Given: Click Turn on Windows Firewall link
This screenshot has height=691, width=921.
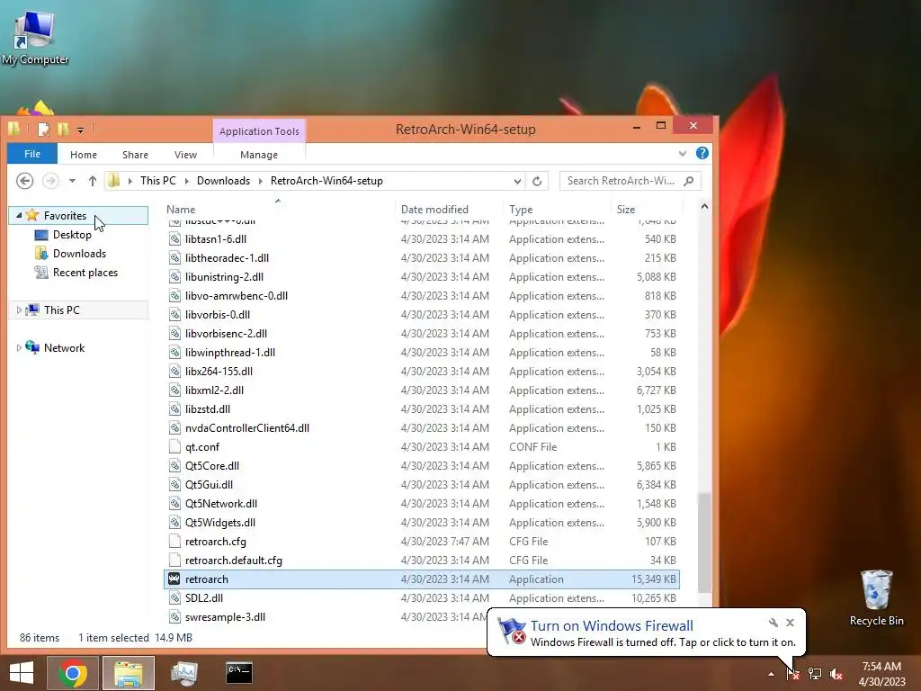Looking at the screenshot, I should click(x=612, y=626).
